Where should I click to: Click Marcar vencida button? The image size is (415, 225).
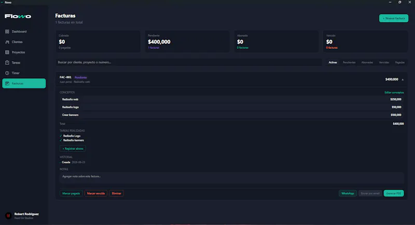click(96, 193)
